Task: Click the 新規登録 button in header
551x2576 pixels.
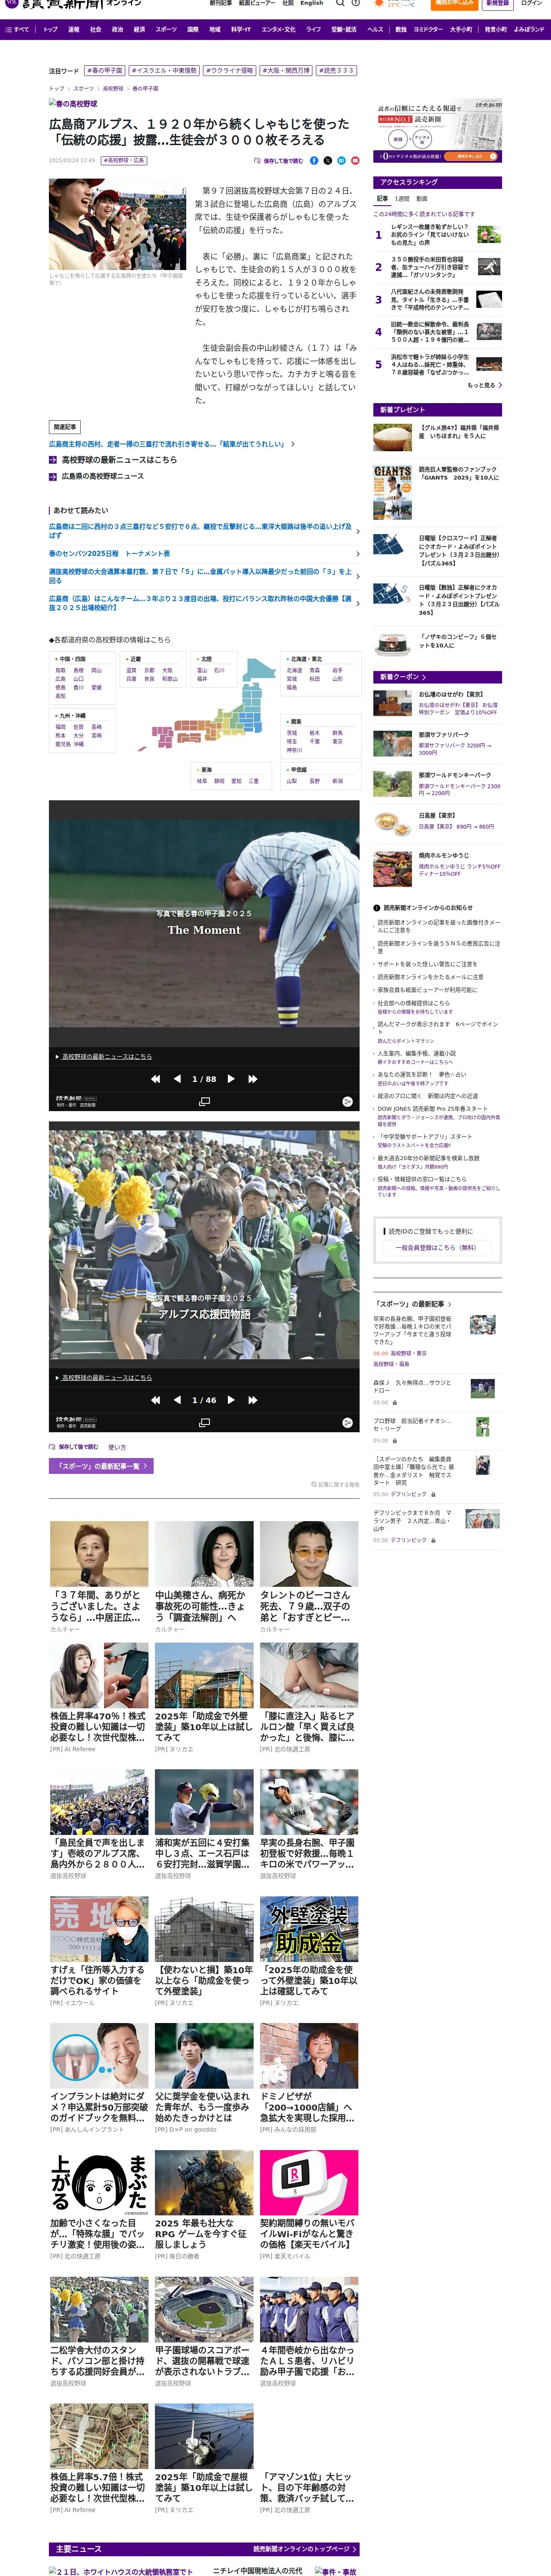Action: (x=497, y=3)
